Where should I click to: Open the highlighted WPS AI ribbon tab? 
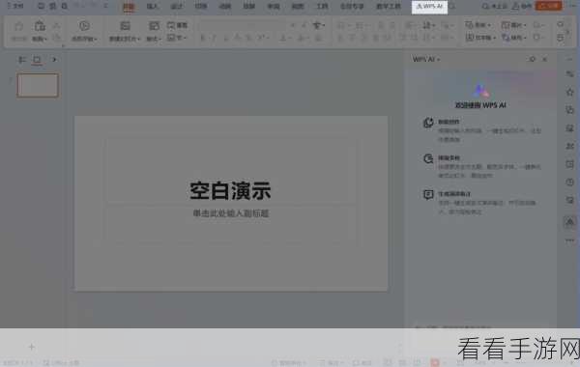(x=429, y=7)
